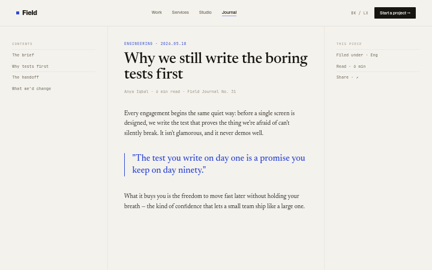Viewport: 432px width, 270px height.
Task: Open the Journal tab in navigation
Action: pyautogui.click(x=229, y=13)
